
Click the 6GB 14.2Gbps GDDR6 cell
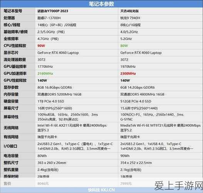tap(138, 87)
